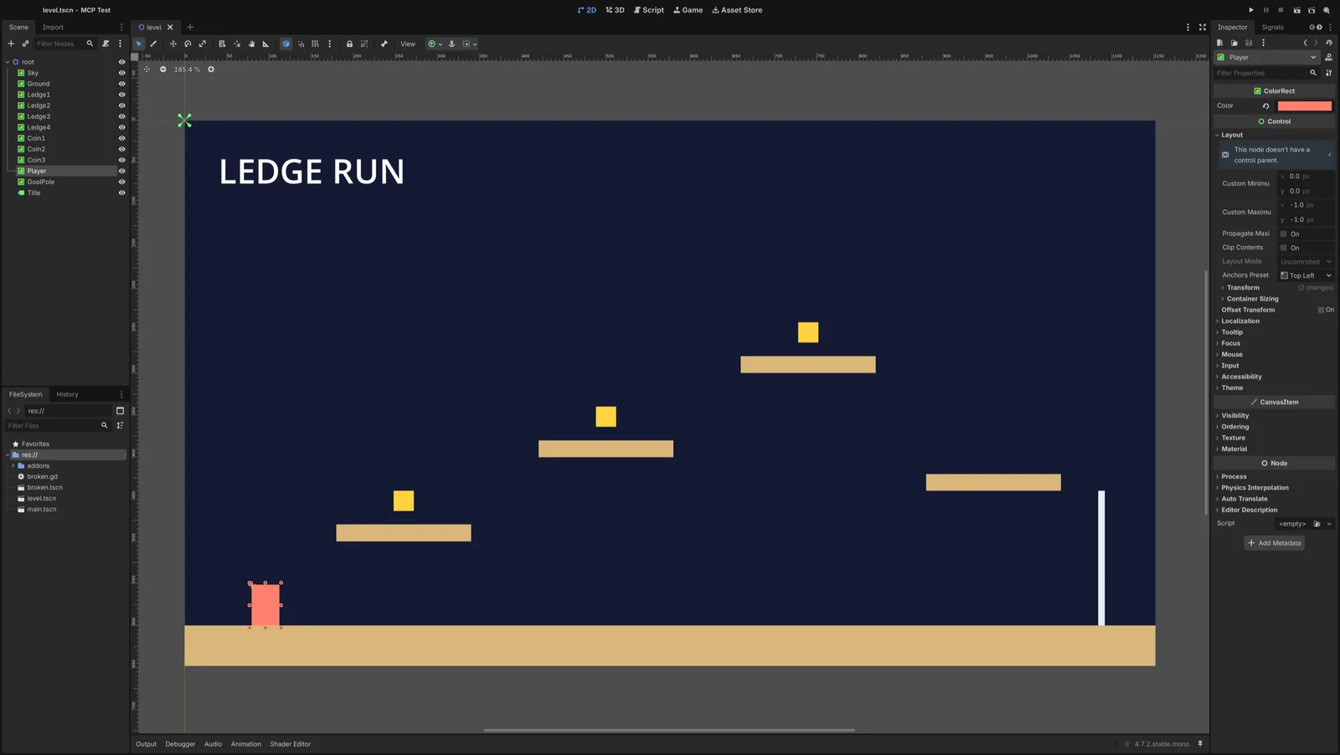This screenshot has height=755, width=1340.
Task: Toggle visibility of Ledge3
Action: tap(121, 116)
